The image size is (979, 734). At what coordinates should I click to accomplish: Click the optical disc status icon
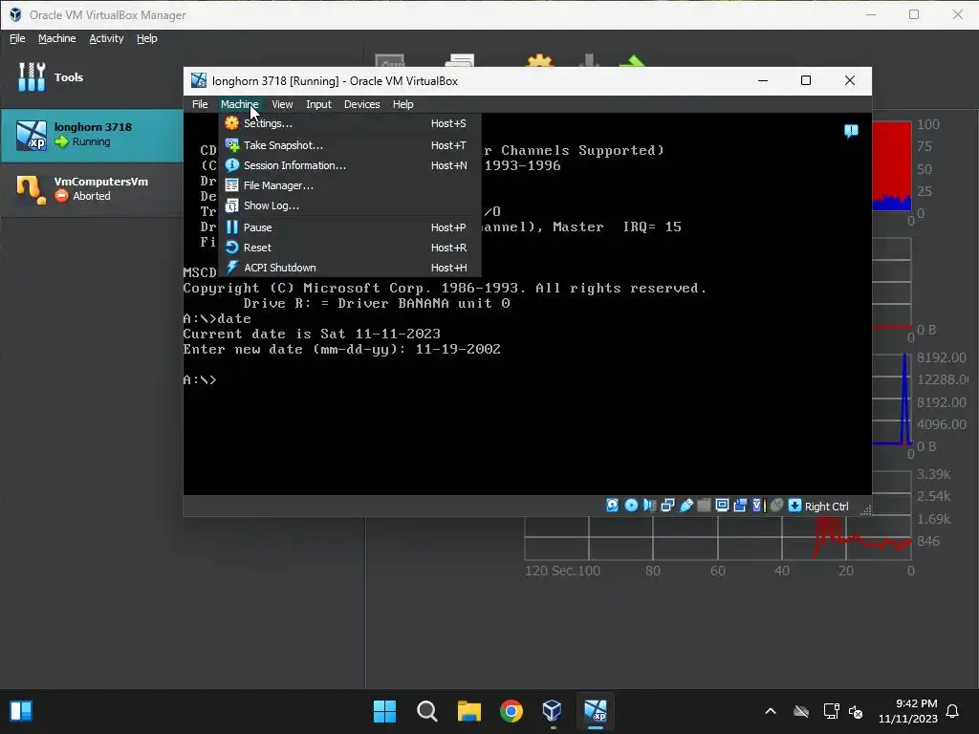click(631, 506)
